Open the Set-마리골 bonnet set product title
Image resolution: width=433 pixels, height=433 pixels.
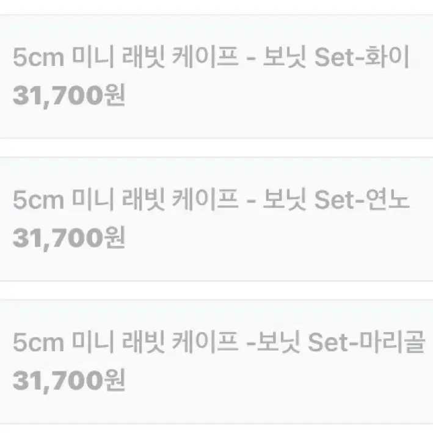pyautogui.click(x=219, y=342)
